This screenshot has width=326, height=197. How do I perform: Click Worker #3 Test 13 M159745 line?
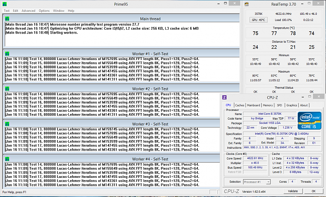coord(102,129)
